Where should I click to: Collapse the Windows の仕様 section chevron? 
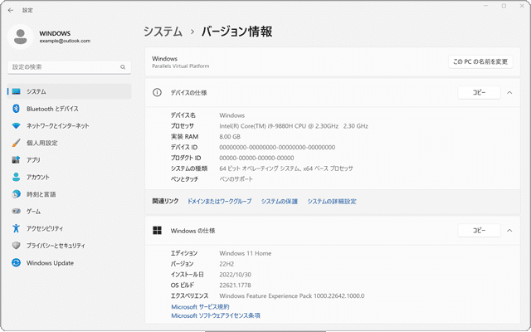(x=509, y=231)
